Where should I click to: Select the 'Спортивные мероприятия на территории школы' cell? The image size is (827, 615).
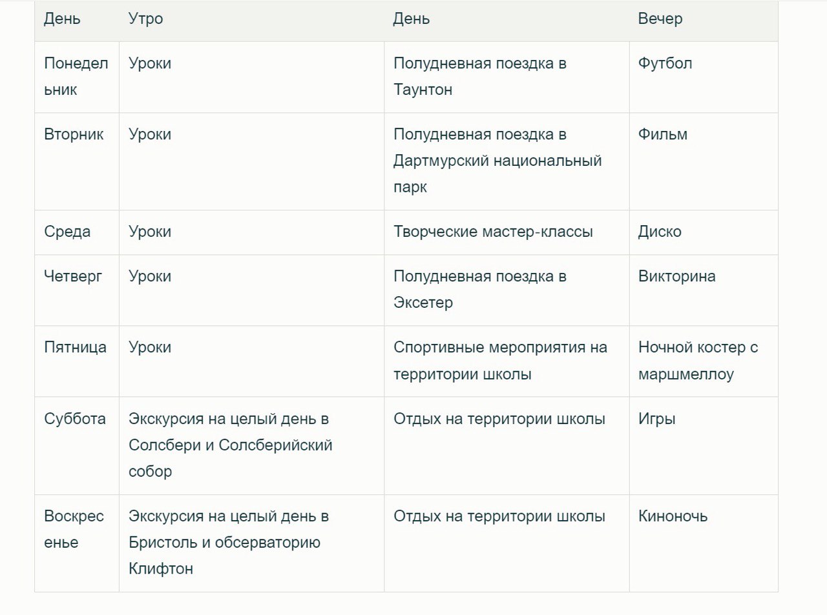pyautogui.click(x=507, y=361)
